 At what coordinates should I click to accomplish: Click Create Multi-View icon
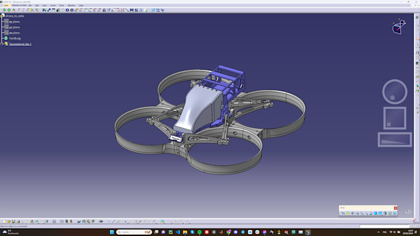coord(376,213)
